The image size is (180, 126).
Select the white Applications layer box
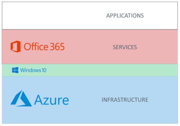point(90,16)
